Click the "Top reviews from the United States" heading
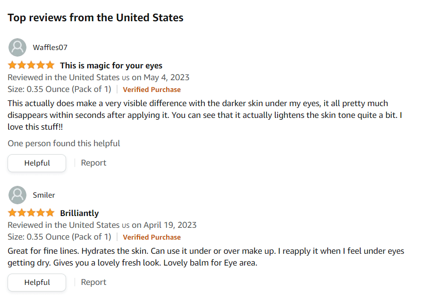Screen dimensions: 422x300 (95, 18)
